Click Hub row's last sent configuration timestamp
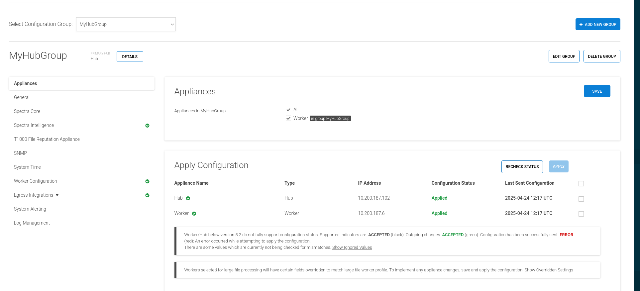Image resolution: width=640 pixels, height=291 pixels. coord(529,198)
